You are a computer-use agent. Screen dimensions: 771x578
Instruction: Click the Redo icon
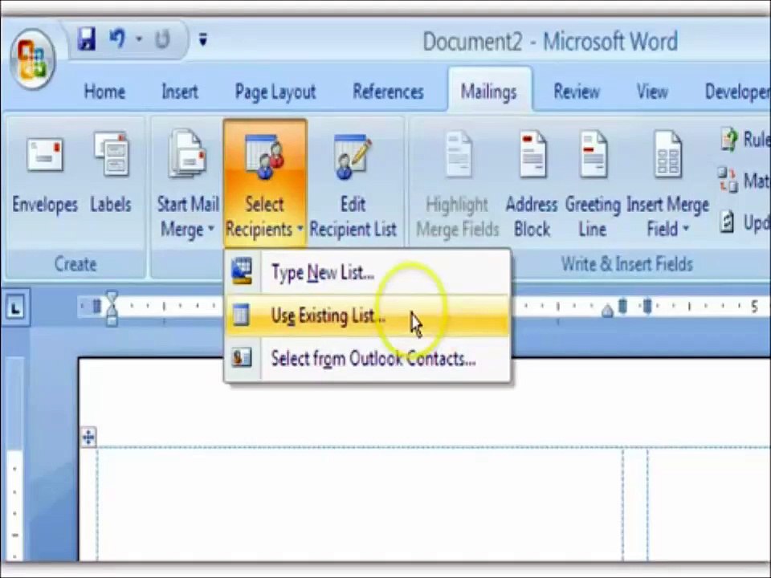pos(162,39)
